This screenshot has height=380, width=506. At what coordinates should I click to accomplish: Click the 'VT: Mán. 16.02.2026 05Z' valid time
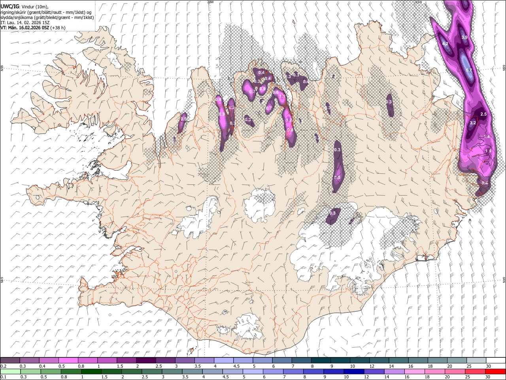[25, 28]
